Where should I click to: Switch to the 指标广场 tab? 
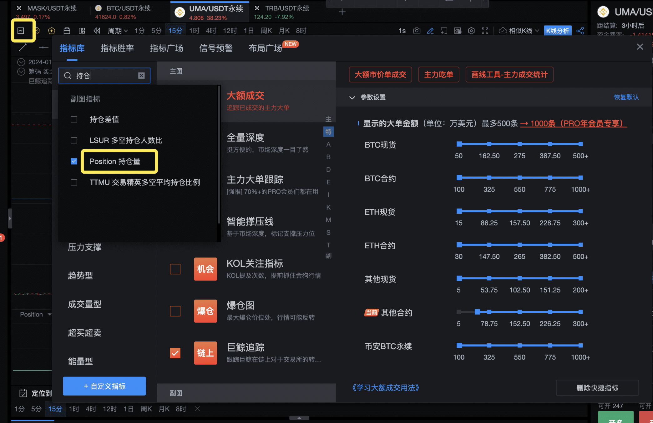[x=167, y=48]
